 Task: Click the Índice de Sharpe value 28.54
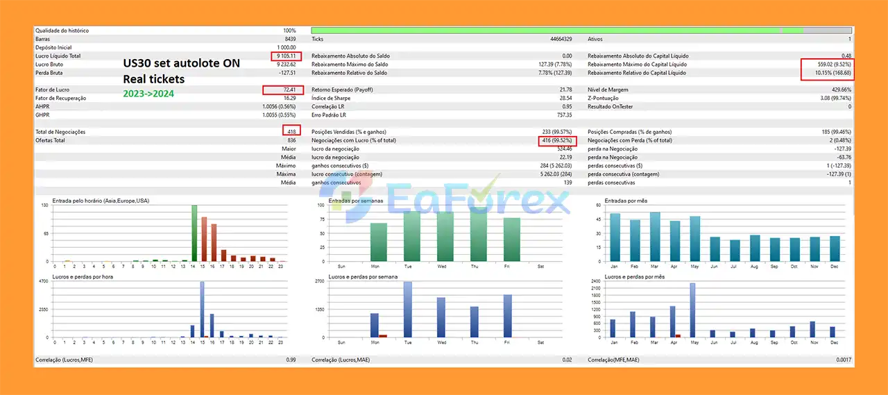565,98
